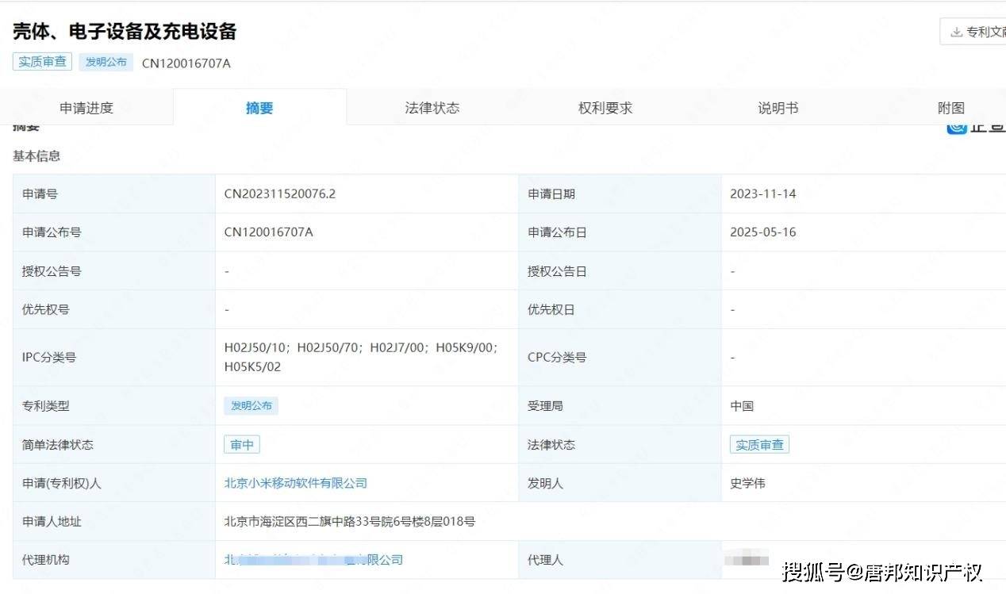
Task: Click the 申请号 label cell
Action: pos(114,194)
